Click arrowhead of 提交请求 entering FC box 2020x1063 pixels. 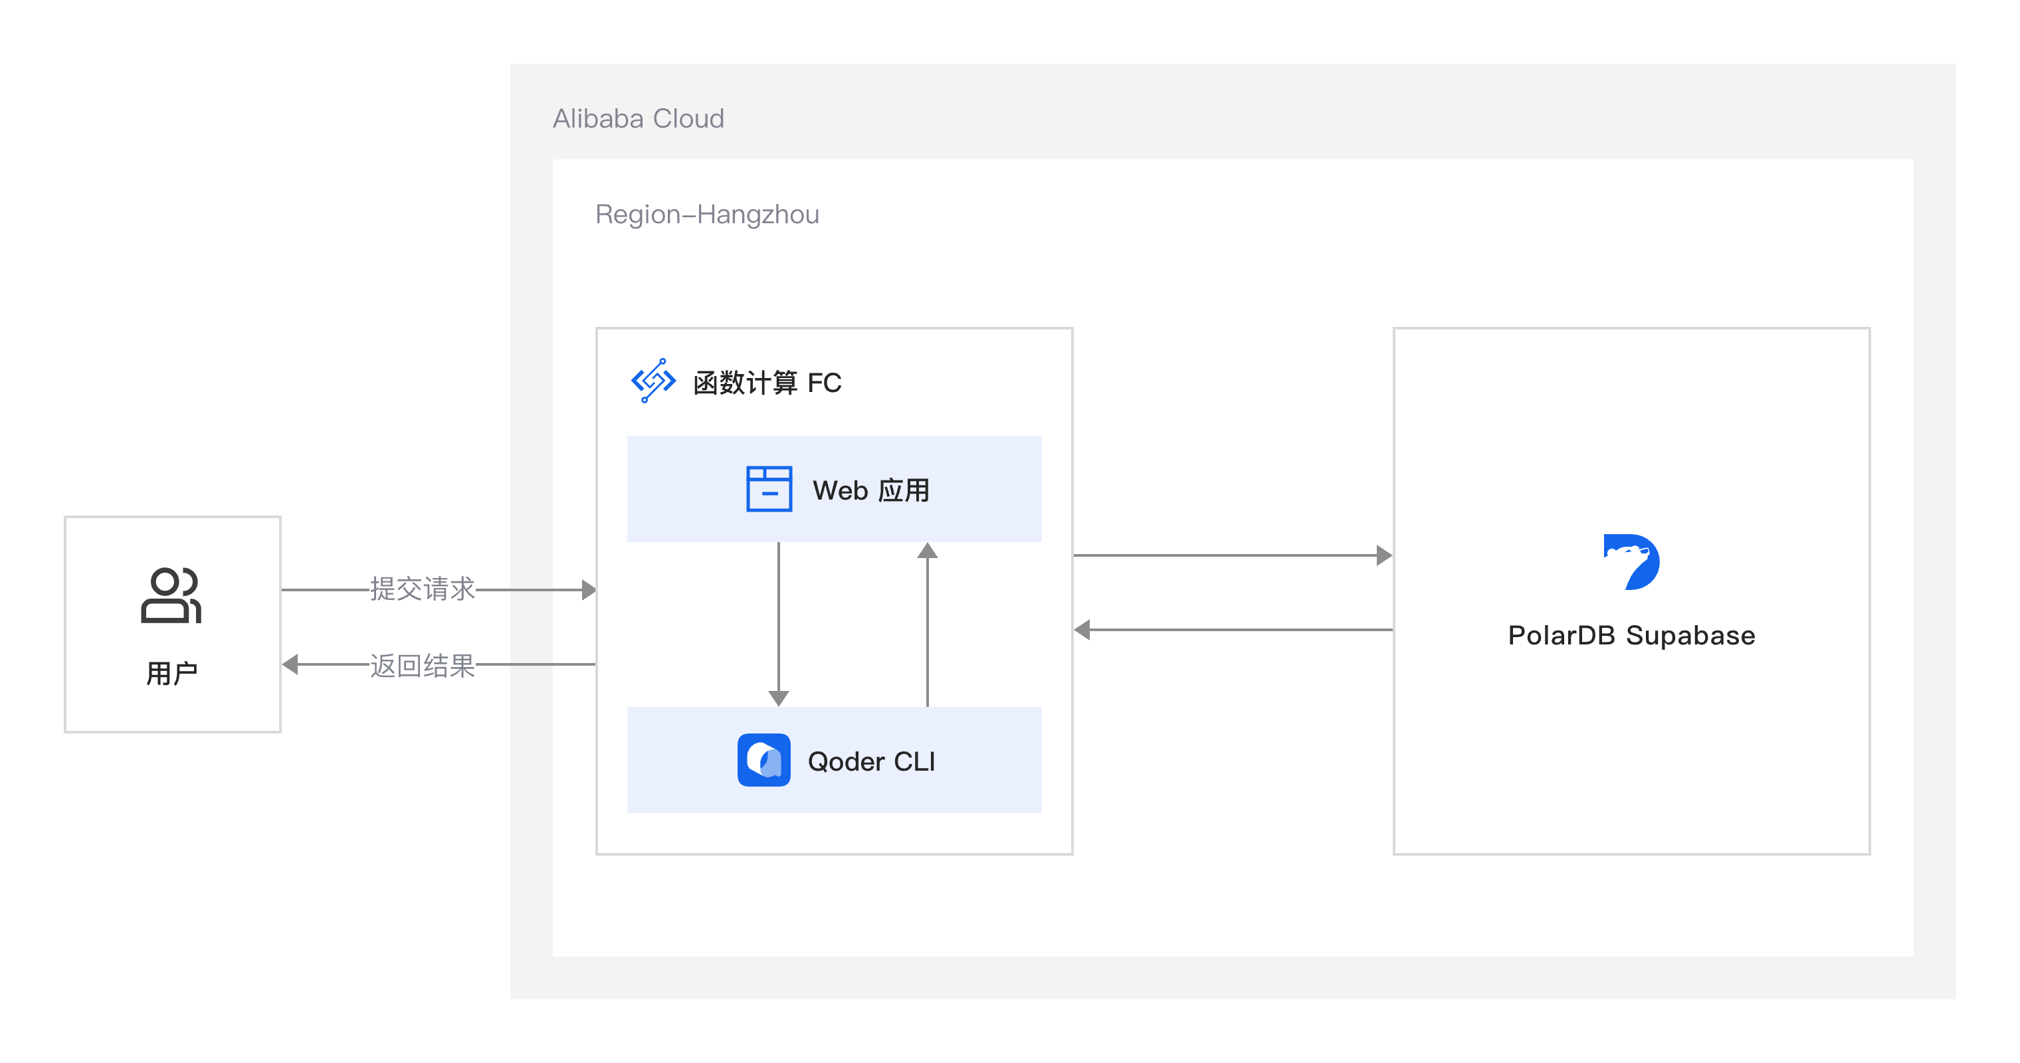(x=588, y=589)
